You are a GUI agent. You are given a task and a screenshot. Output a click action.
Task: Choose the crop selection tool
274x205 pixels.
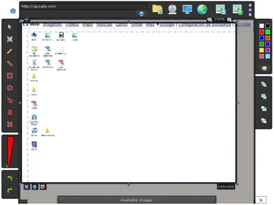pyautogui.click(x=10, y=39)
